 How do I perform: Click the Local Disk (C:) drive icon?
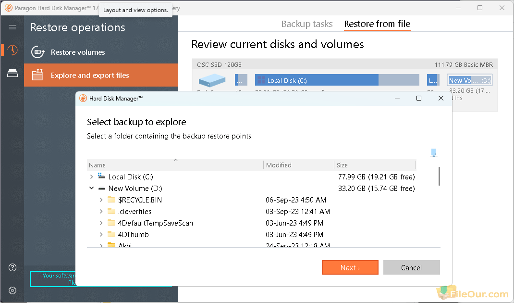click(102, 177)
